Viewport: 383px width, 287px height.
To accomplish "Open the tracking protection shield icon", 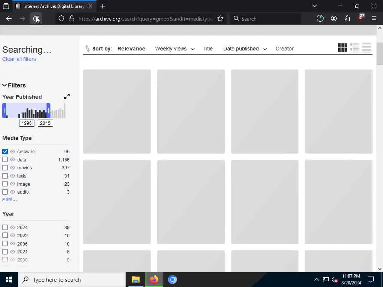I will (x=61, y=19).
